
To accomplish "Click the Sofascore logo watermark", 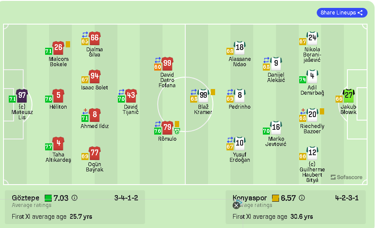I will (347, 177).
